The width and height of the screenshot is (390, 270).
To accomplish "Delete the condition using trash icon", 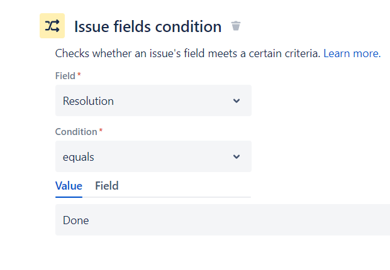I will click(236, 26).
